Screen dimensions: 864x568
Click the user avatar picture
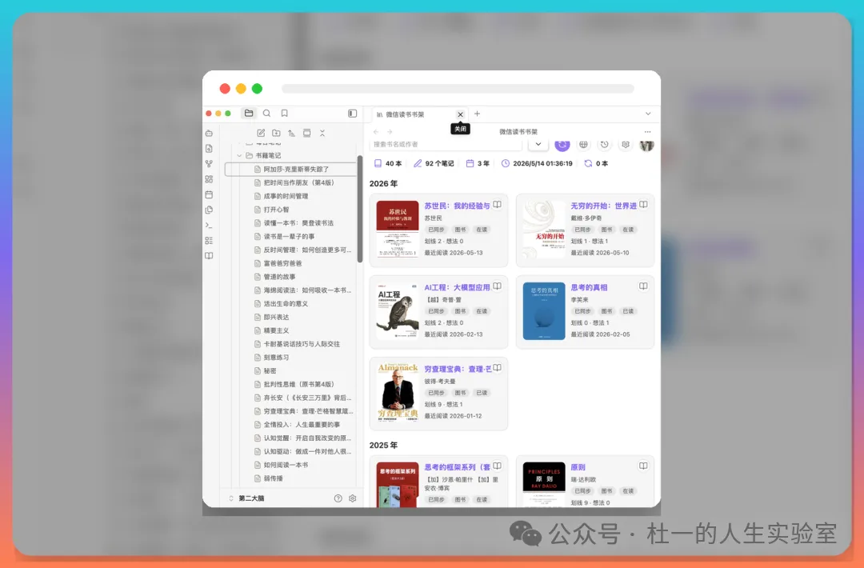pyautogui.click(x=646, y=145)
